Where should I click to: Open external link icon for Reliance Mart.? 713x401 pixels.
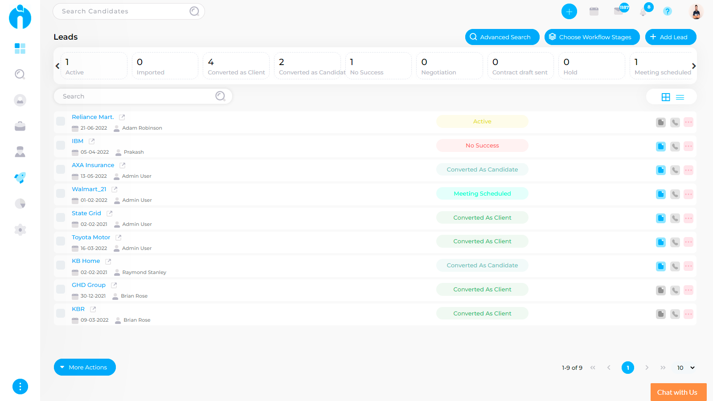click(x=122, y=117)
